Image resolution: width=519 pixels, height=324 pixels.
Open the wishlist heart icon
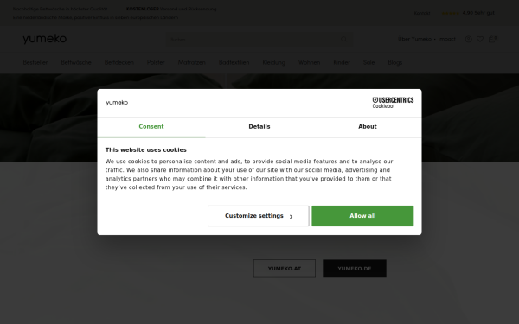(480, 39)
